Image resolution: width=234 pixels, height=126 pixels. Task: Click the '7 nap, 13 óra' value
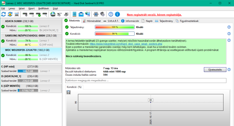pyautogui.click(x=111, y=68)
